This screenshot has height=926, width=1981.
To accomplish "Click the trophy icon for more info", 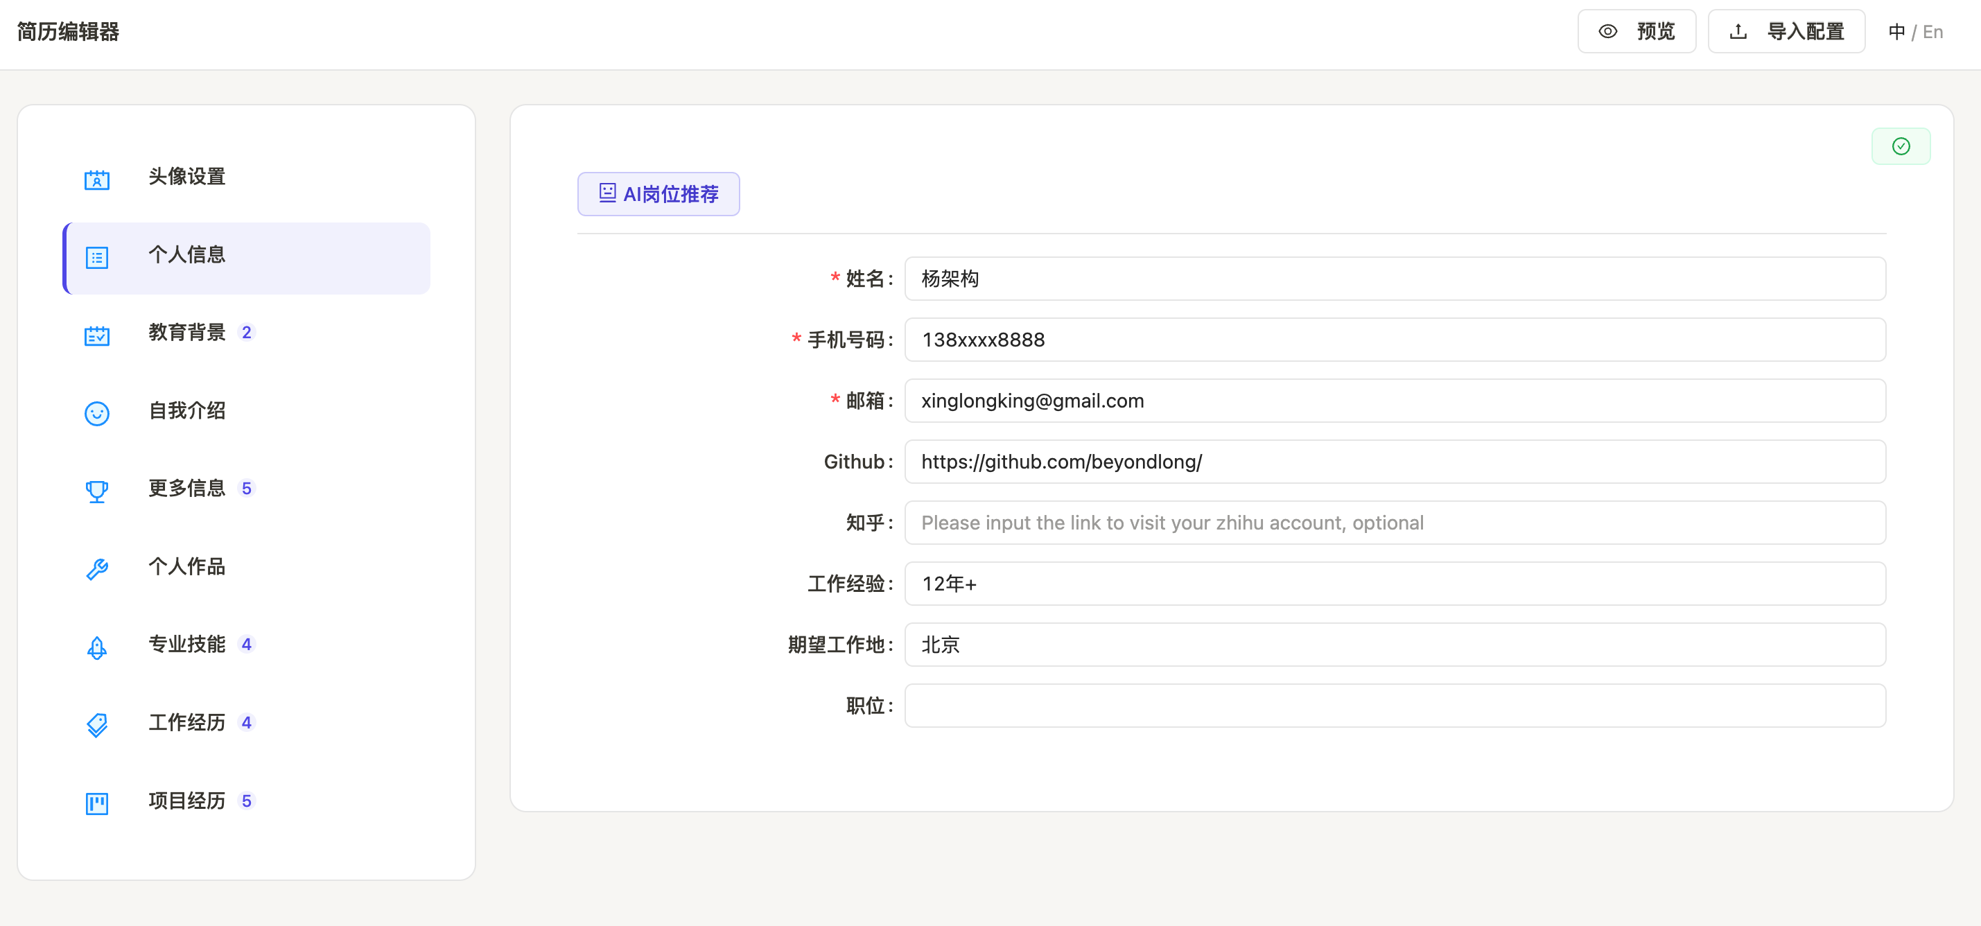I will 97,491.
